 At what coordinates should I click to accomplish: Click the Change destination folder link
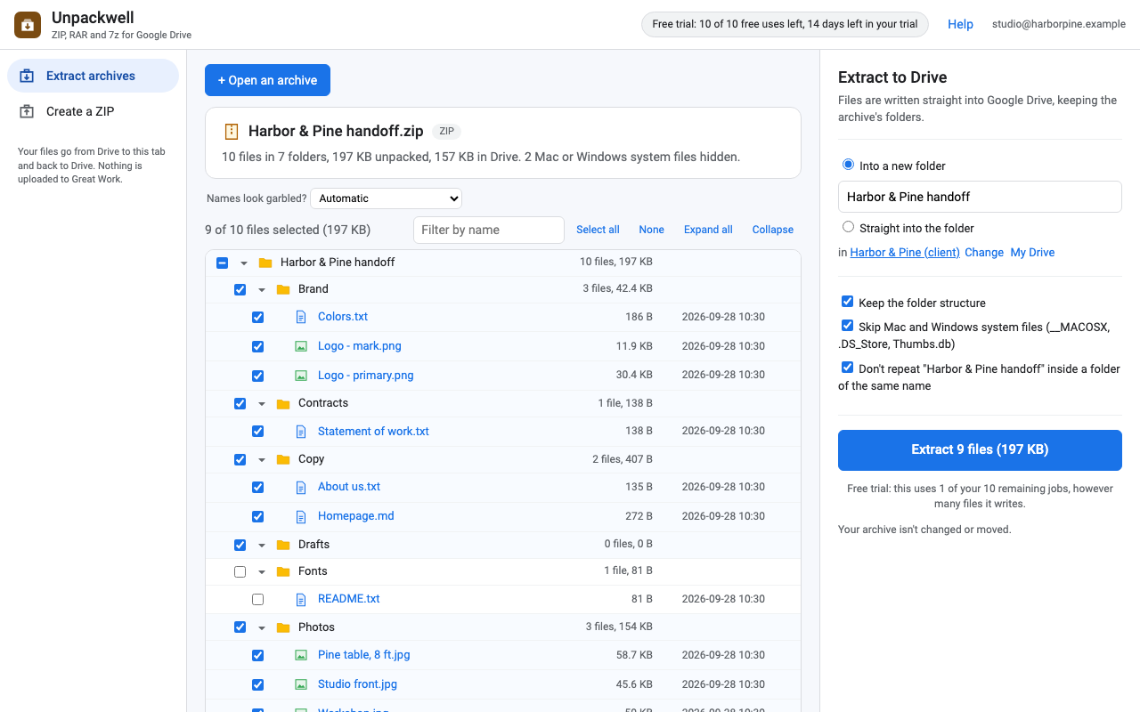click(984, 253)
